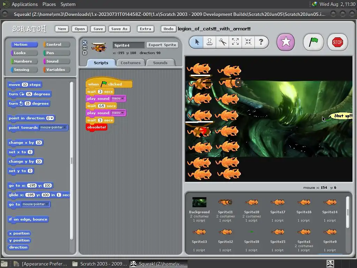
Task: Open the Control block category
Action: point(56,44)
